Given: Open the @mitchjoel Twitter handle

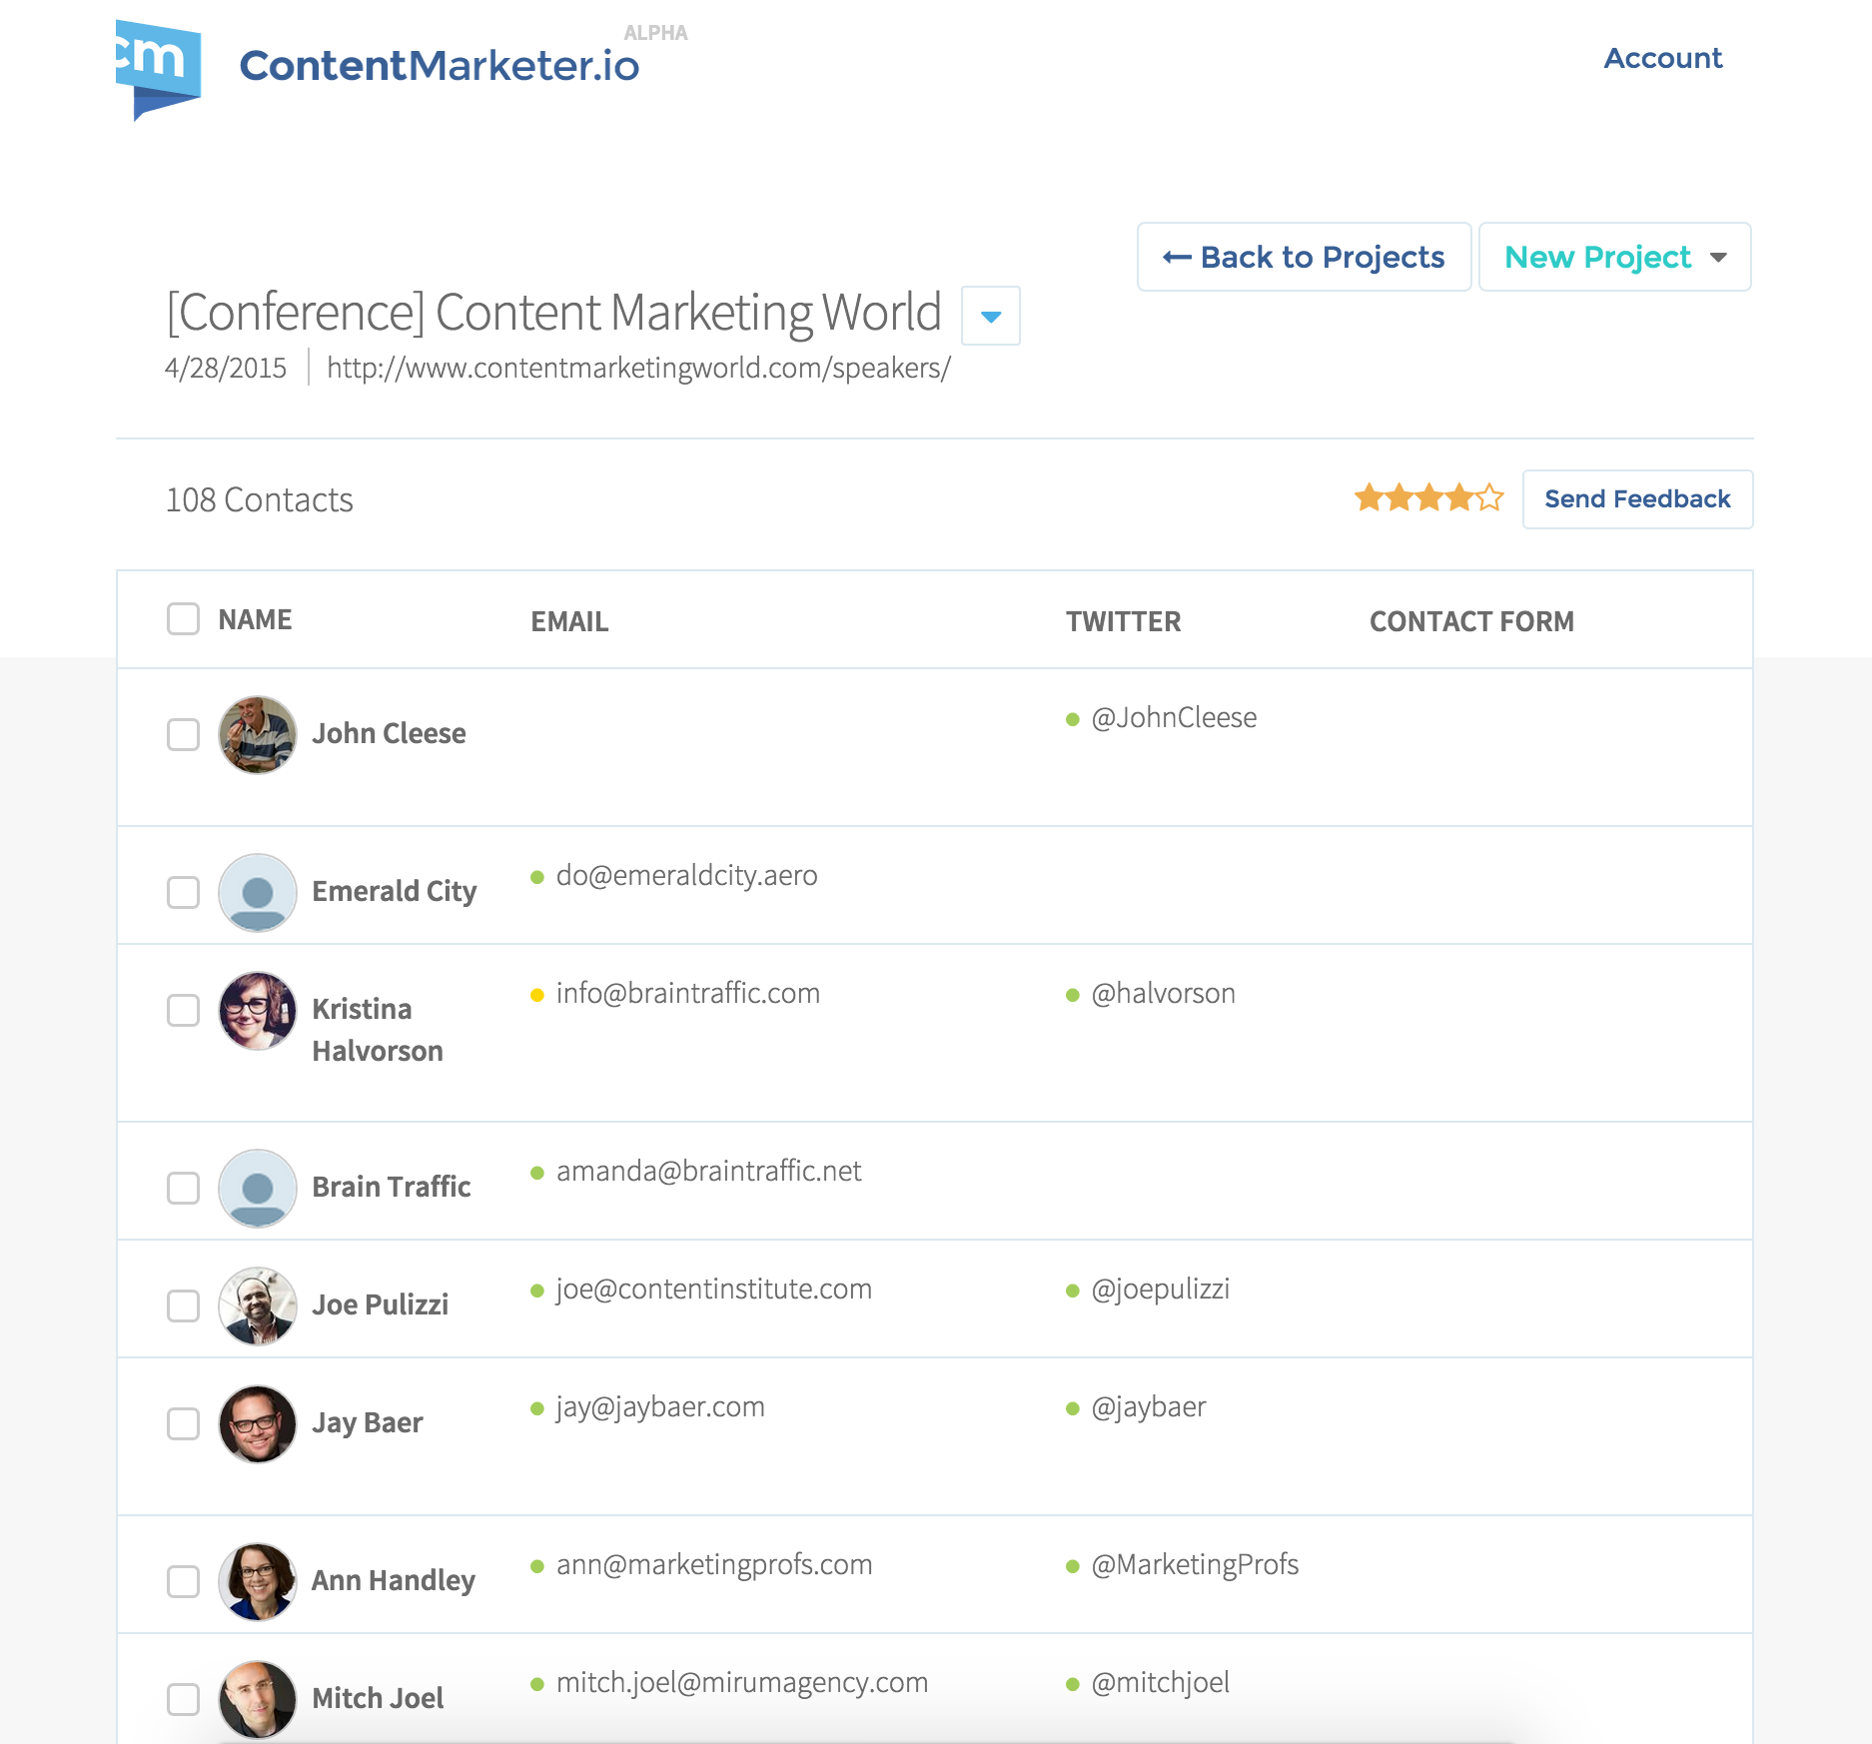Looking at the screenshot, I should coord(1160,1682).
